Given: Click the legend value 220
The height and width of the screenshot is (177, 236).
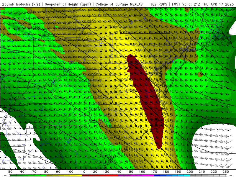Looking at the screenshot, I should pos(214,172).
